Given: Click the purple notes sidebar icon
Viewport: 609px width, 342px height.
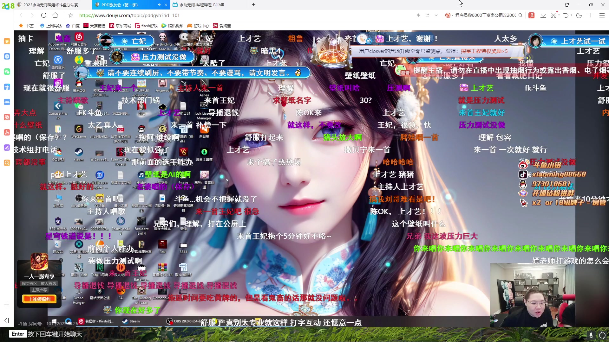Looking at the screenshot, I should (x=7, y=148).
